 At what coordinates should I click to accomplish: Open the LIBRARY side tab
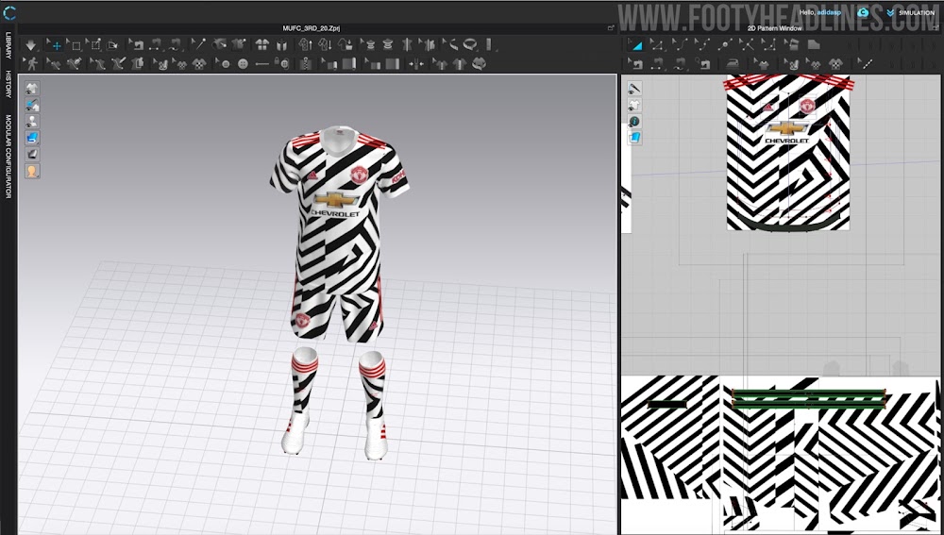8,45
